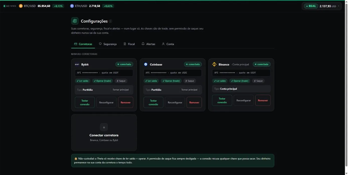Test the Binance connection
348x175 pixels.
pos(222,100)
